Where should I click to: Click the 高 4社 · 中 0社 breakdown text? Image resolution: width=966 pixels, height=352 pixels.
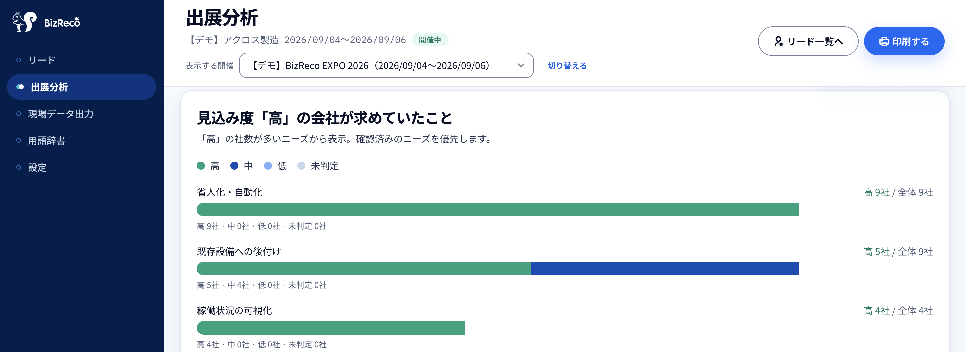[x=262, y=344]
